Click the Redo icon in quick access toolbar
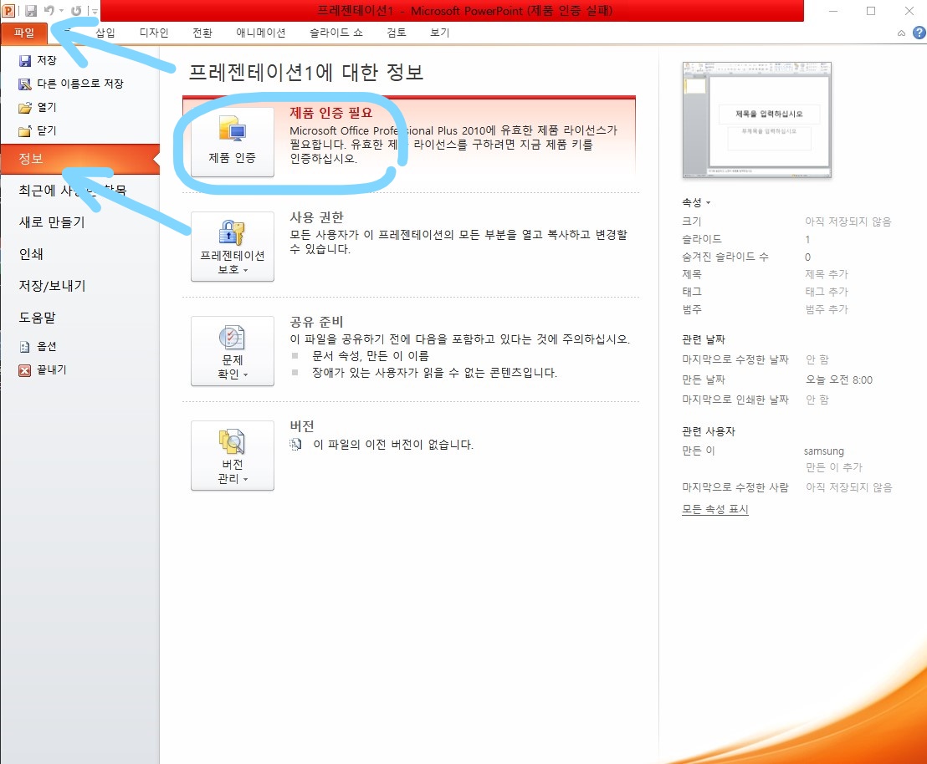Screen dimensions: 927x764 tap(76, 11)
